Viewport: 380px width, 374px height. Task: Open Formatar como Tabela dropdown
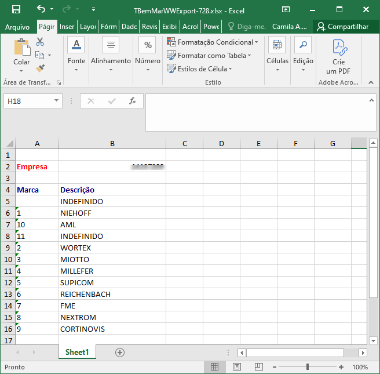click(x=209, y=56)
